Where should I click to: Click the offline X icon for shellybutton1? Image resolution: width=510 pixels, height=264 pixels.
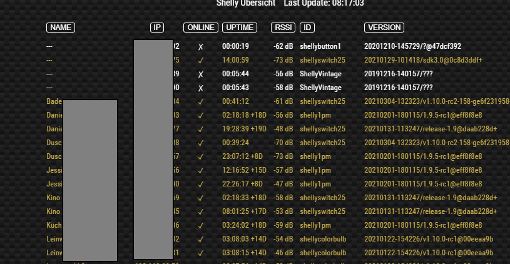coord(201,47)
